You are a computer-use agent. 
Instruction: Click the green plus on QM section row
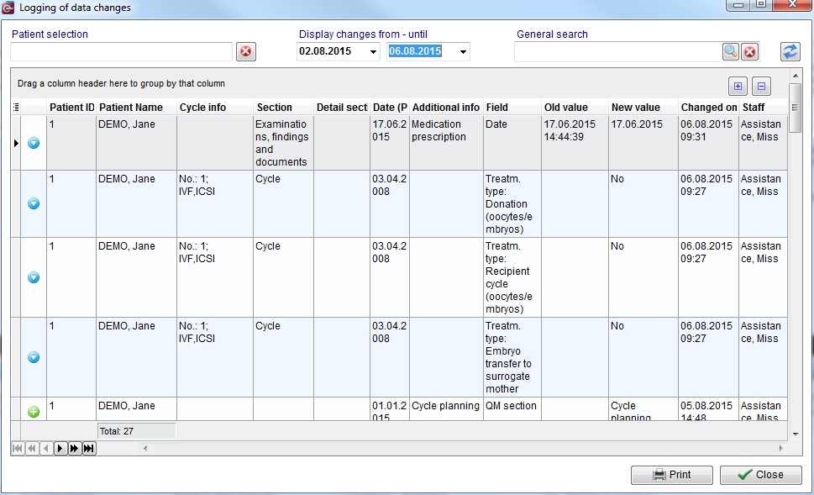[x=34, y=412]
